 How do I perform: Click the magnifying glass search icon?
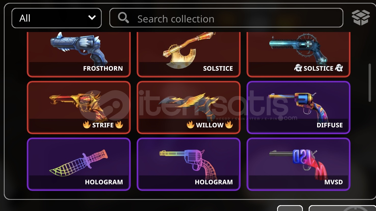[123, 18]
